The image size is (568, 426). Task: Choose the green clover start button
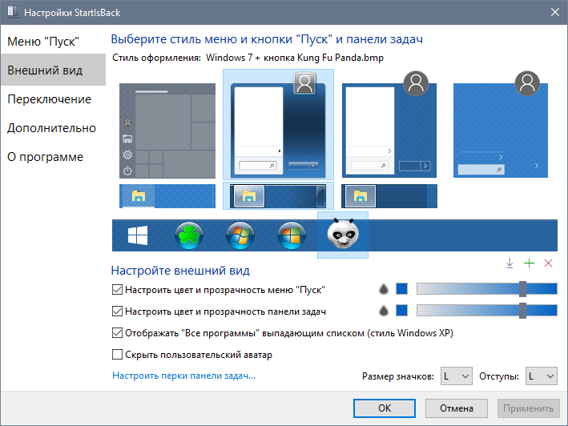pyautogui.click(x=189, y=235)
